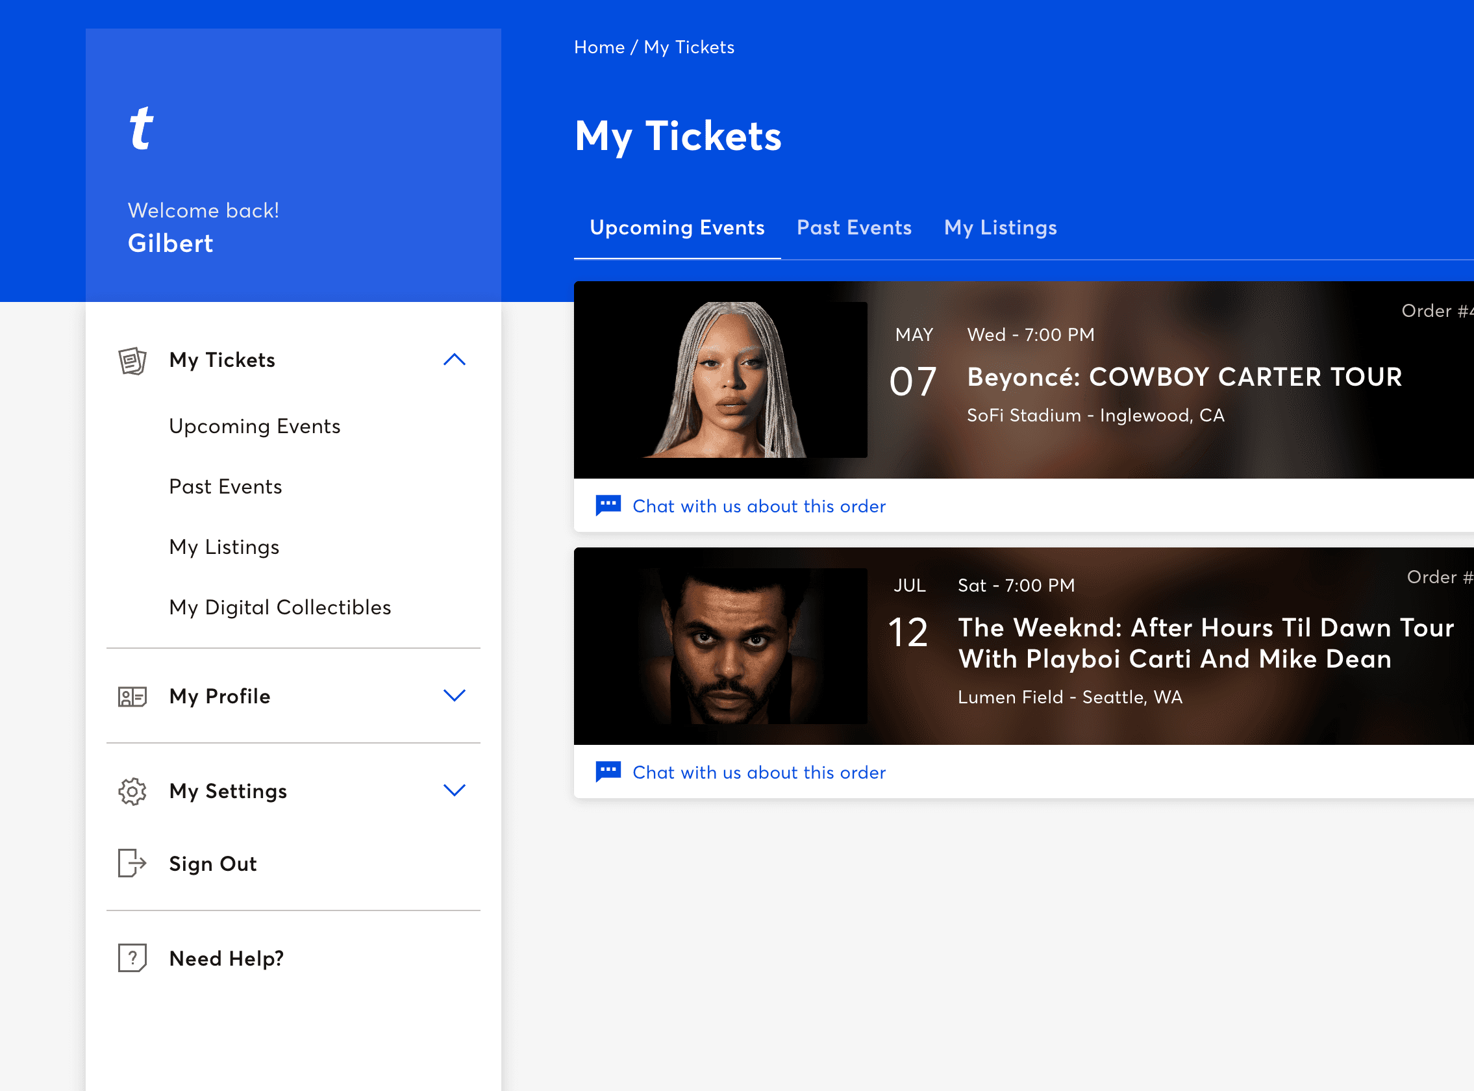The width and height of the screenshot is (1474, 1091).
Task: Chat with us about the Beyoncé order
Action: pyautogui.click(x=759, y=506)
